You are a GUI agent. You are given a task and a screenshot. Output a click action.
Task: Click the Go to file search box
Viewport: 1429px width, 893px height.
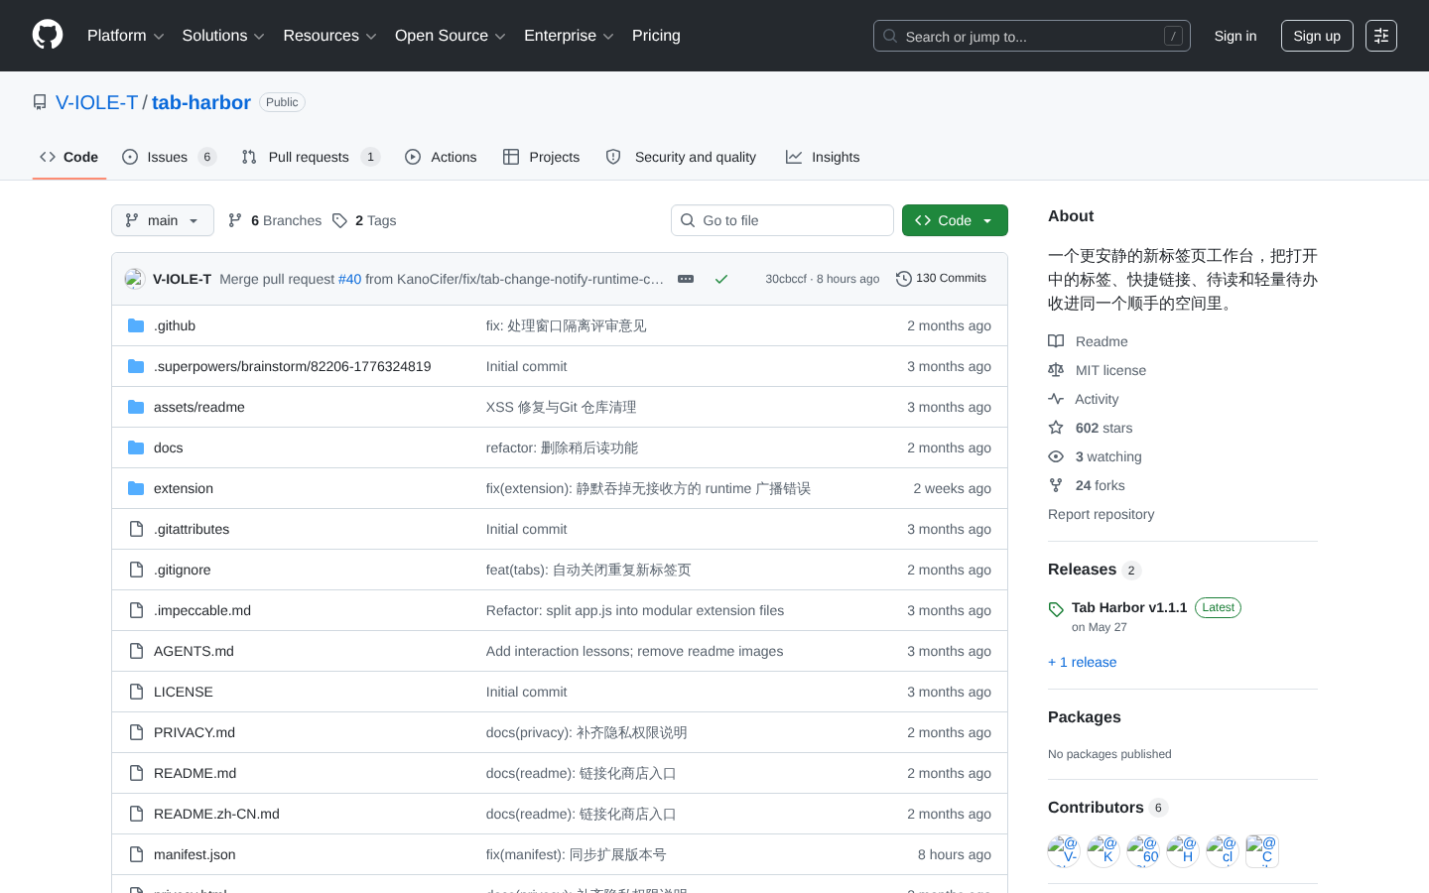coord(782,220)
